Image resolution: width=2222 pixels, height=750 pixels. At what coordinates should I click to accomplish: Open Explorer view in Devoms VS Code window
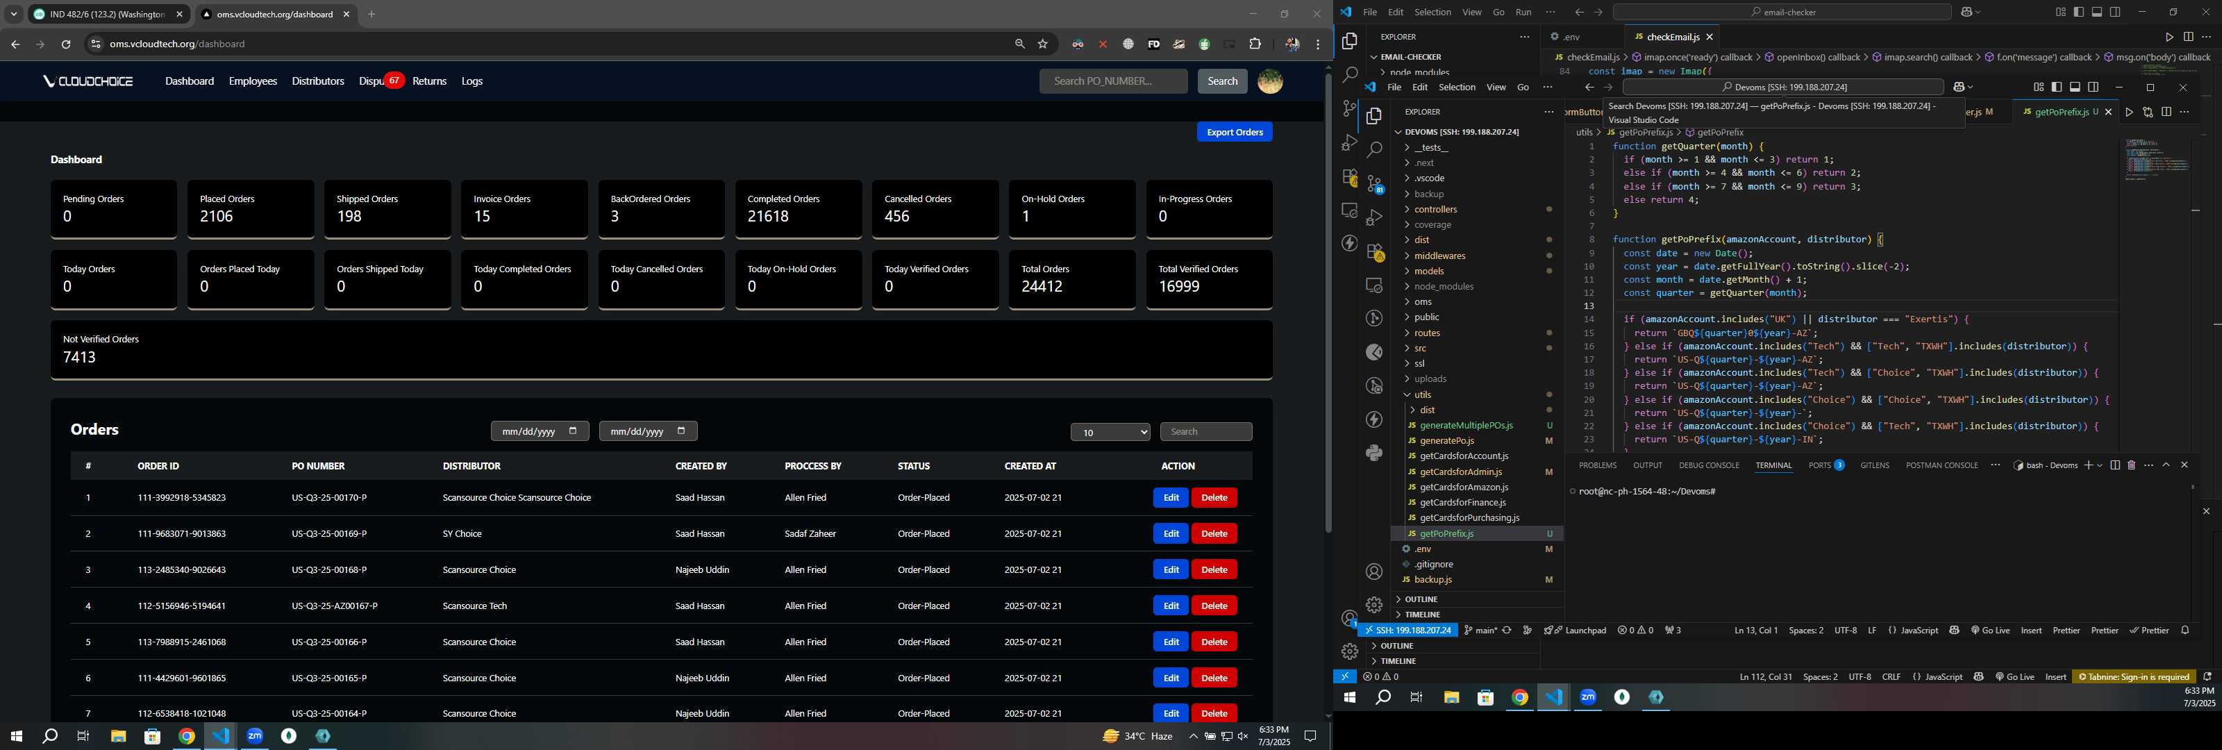(1374, 116)
